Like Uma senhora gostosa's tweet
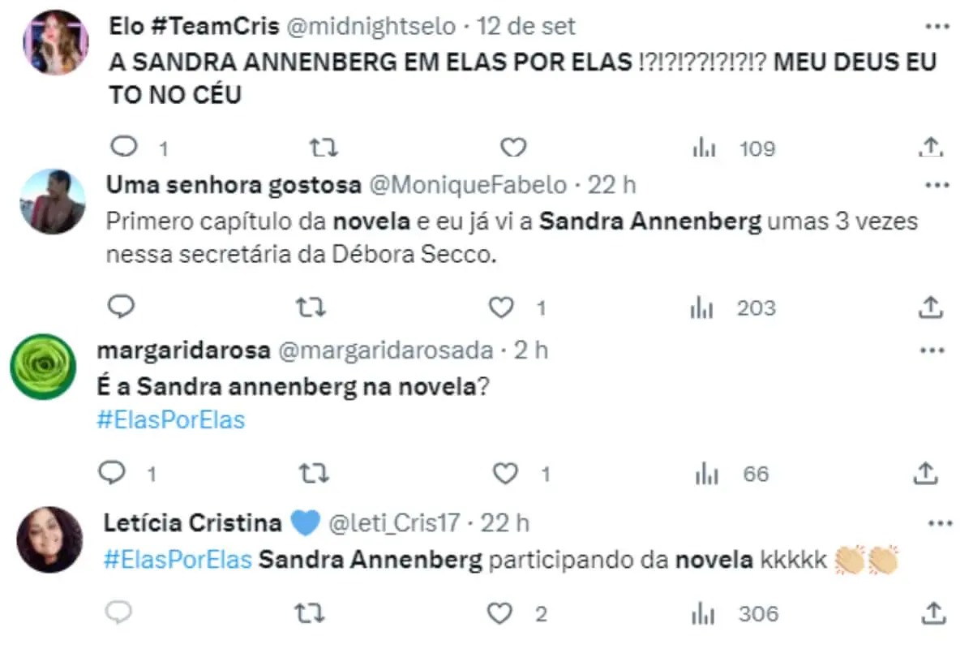 (503, 307)
